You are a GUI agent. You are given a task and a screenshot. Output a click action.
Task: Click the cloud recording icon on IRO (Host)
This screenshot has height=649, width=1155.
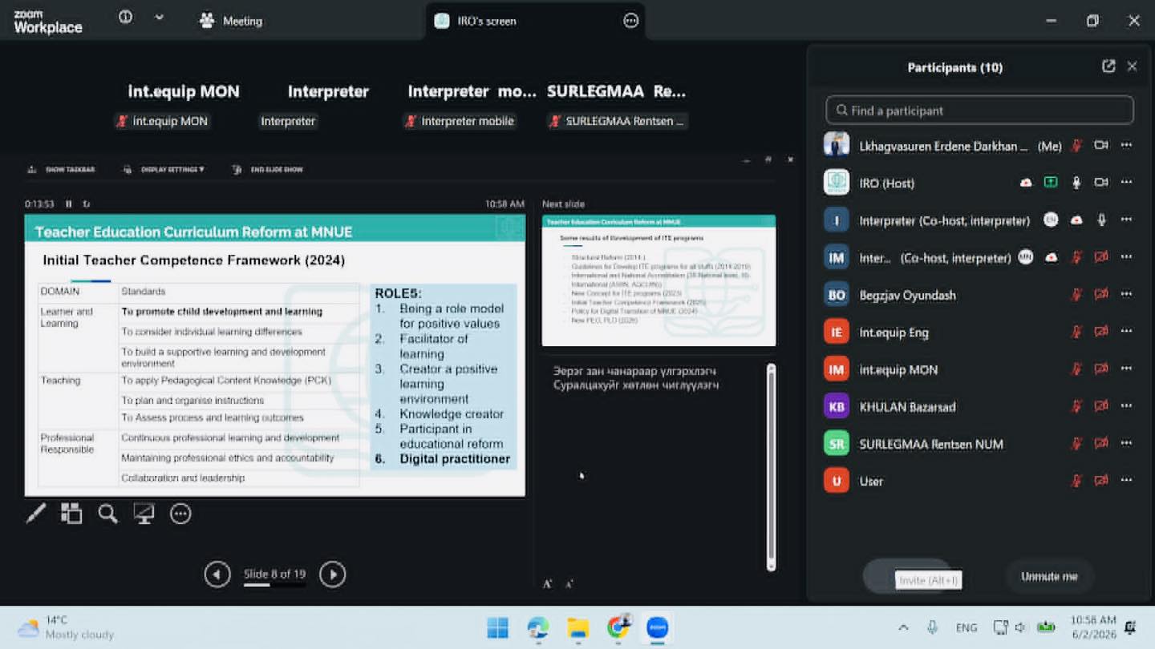tap(1026, 183)
